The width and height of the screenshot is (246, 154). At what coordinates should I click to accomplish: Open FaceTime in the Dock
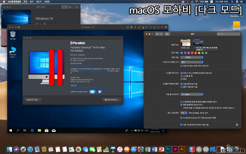[92, 149]
